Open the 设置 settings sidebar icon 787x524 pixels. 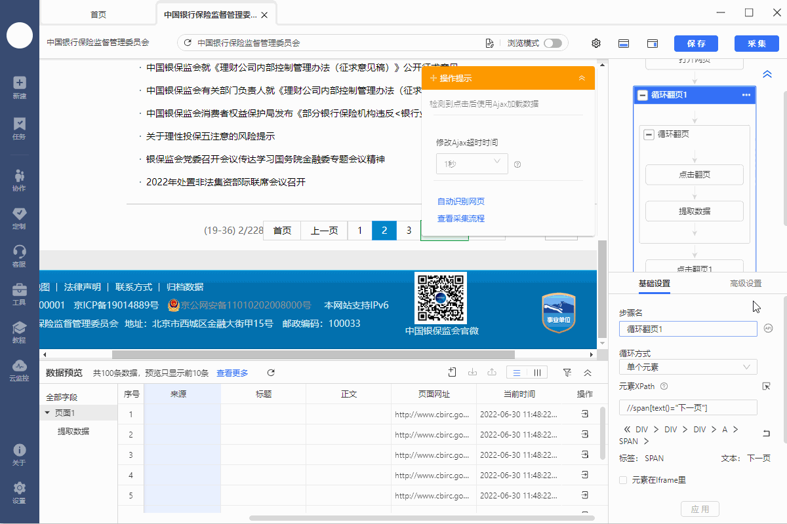(x=20, y=493)
